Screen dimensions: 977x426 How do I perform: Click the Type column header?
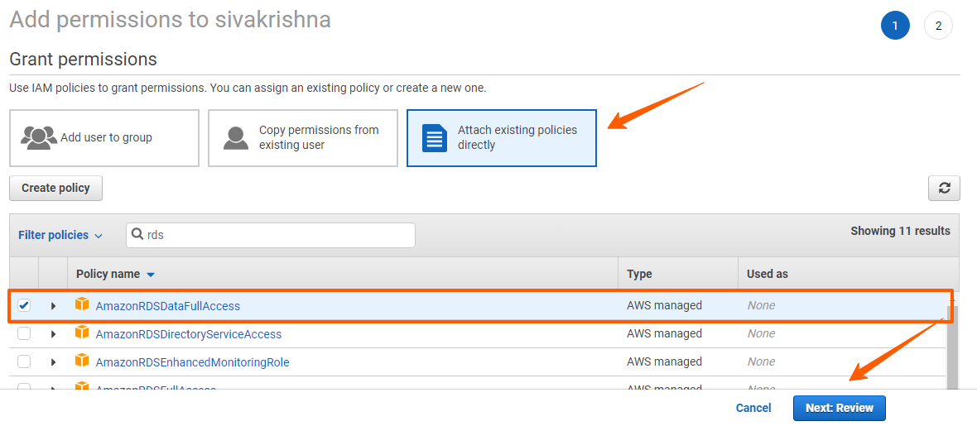[x=639, y=274]
